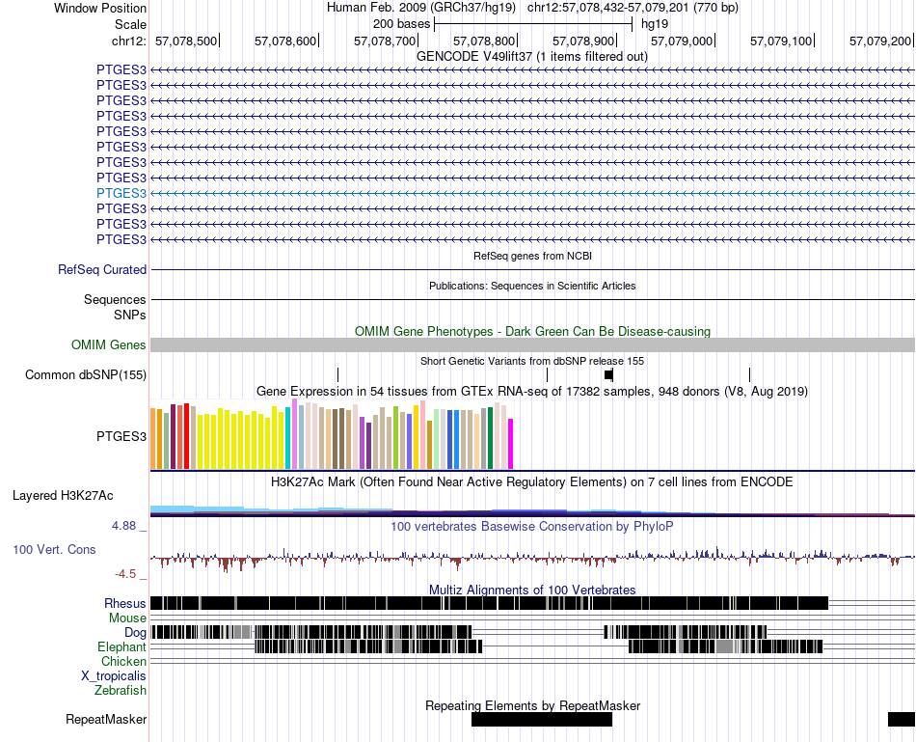Click the 200 bases scale bar label
Screen dimensions: 916x742
[401, 24]
